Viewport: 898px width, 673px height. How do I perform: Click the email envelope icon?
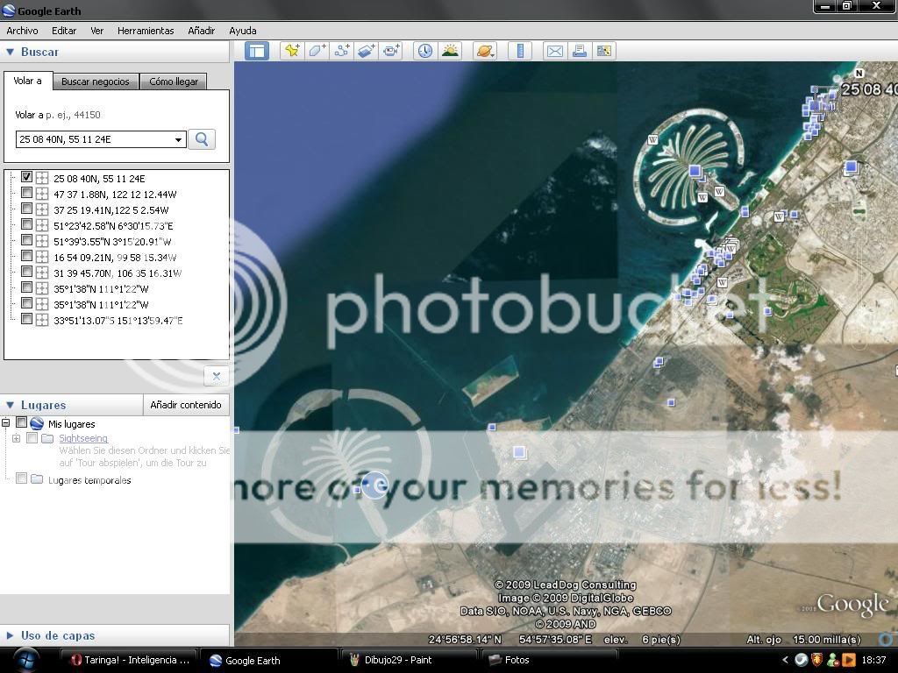click(x=554, y=51)
